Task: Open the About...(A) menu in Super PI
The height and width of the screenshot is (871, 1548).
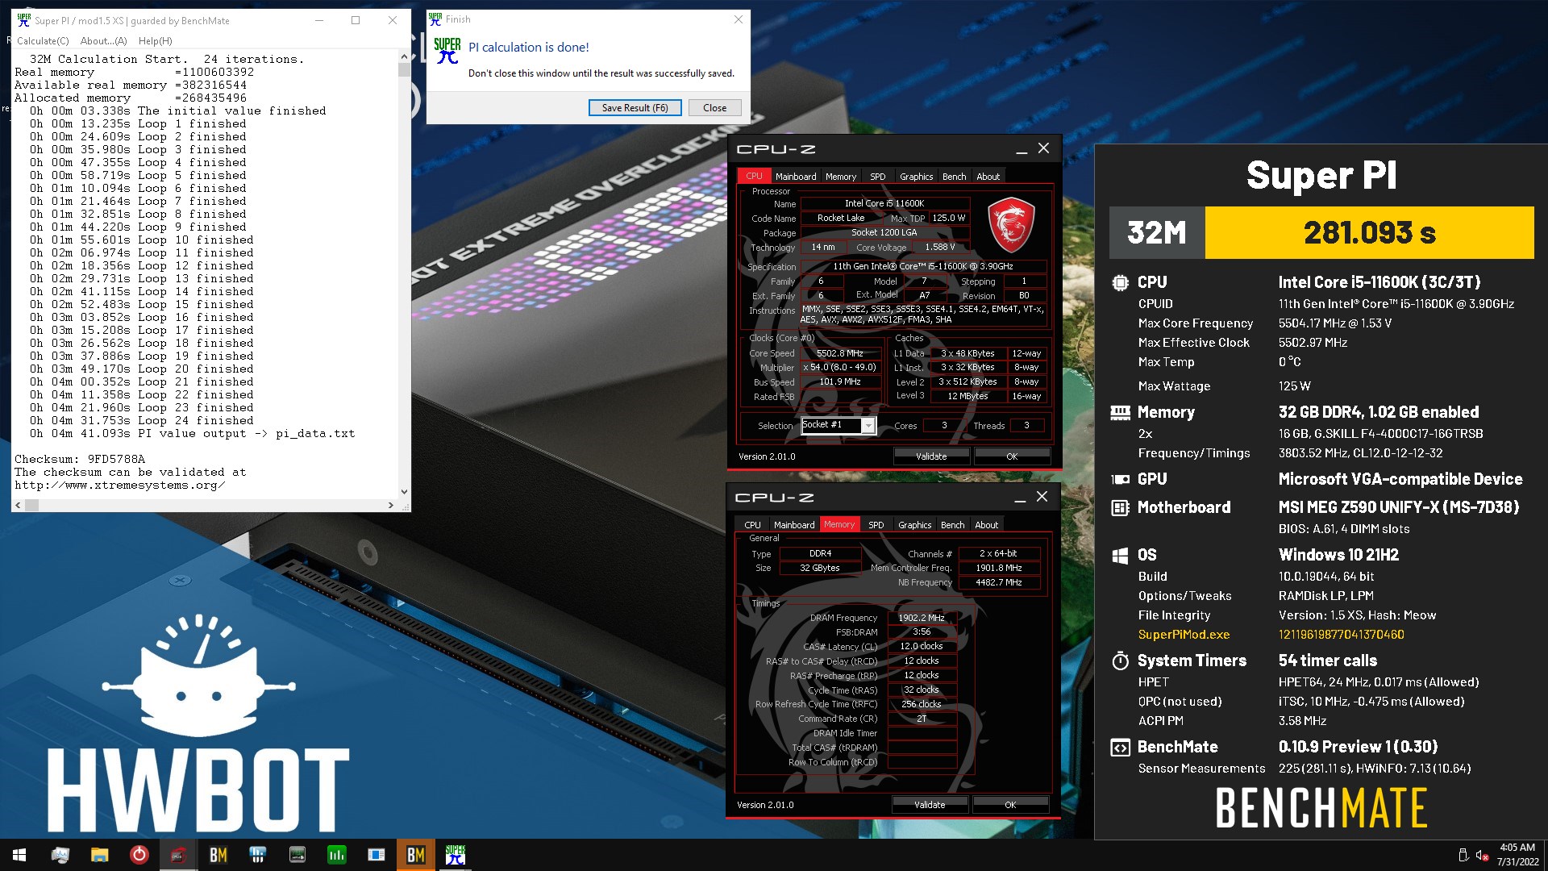Action: tap(103, 41)
